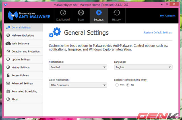This screenshot has width=182, height=120.
Task: Click the Update Settings refresh icon
Action: click(8, 59)
